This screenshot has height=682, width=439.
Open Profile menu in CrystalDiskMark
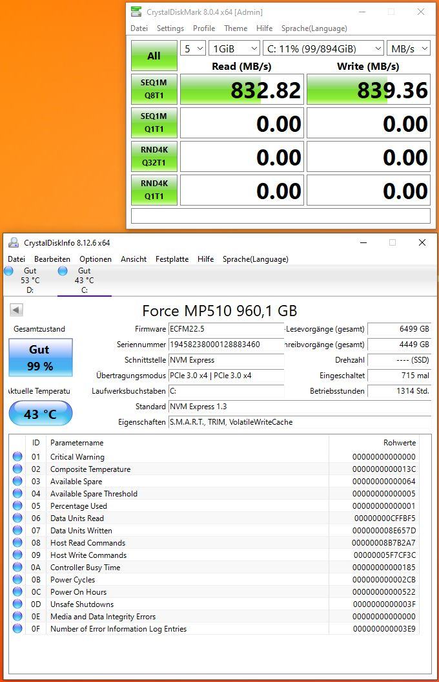click(203, 28)
